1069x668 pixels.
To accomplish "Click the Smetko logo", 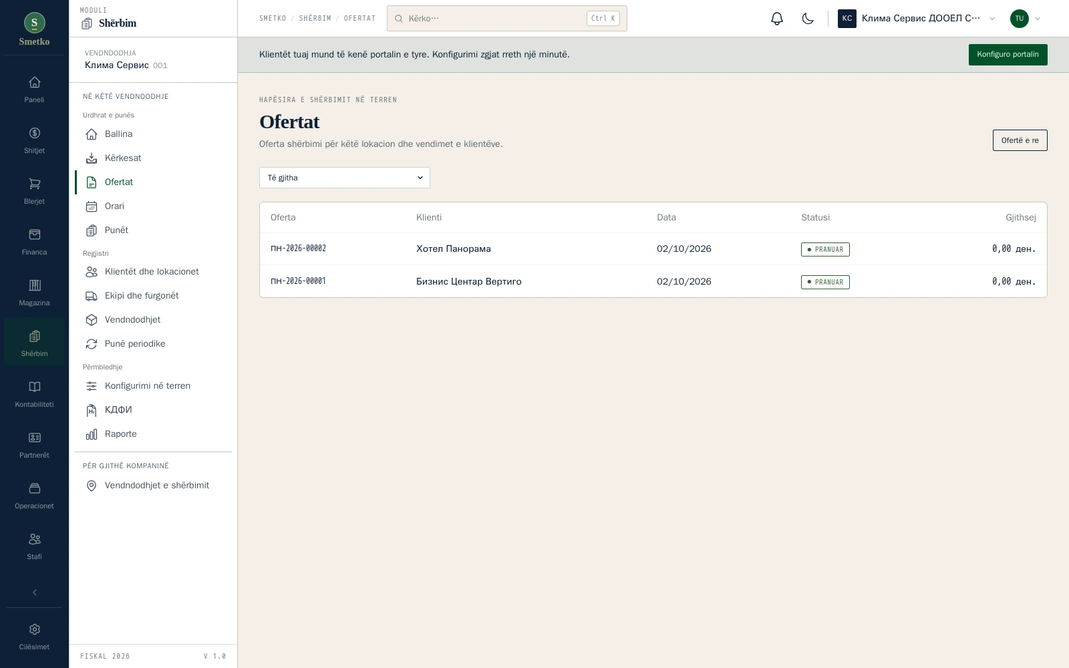I will 34,29.
